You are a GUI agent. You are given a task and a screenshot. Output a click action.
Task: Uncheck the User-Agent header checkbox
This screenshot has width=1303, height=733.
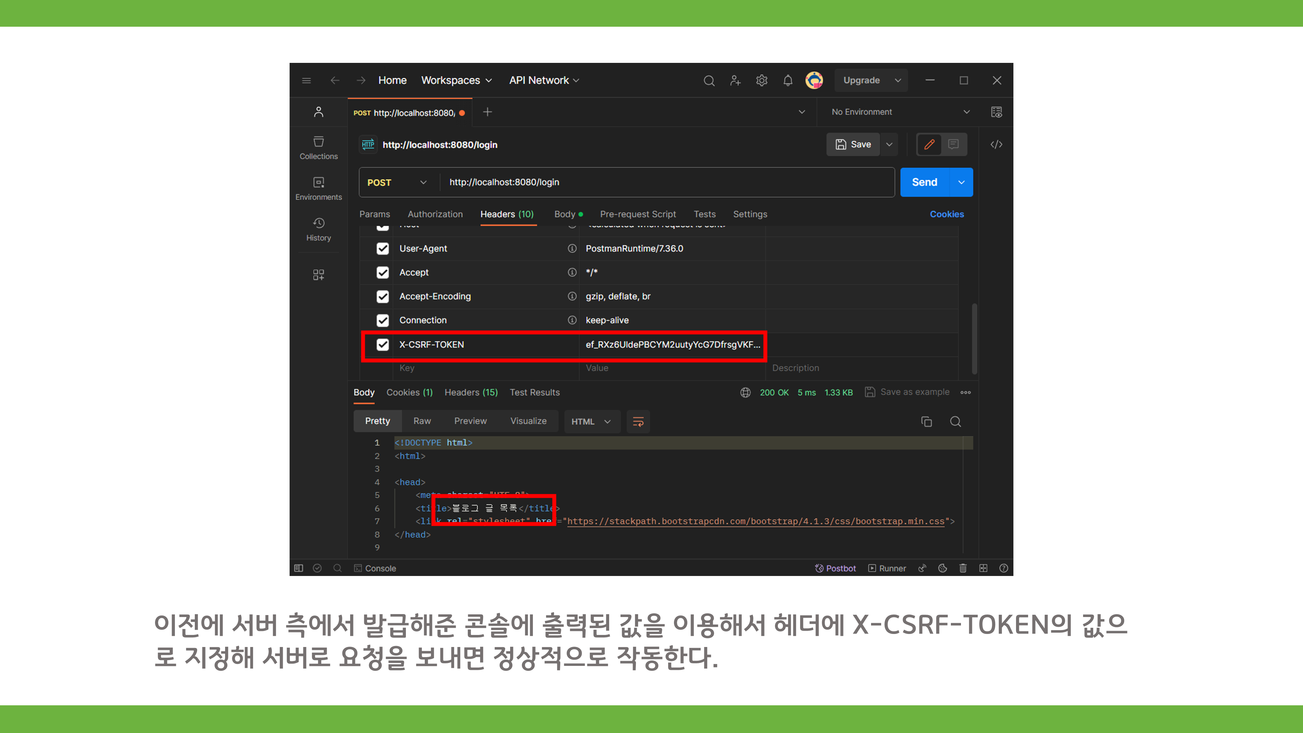click(x=382, y=248)
